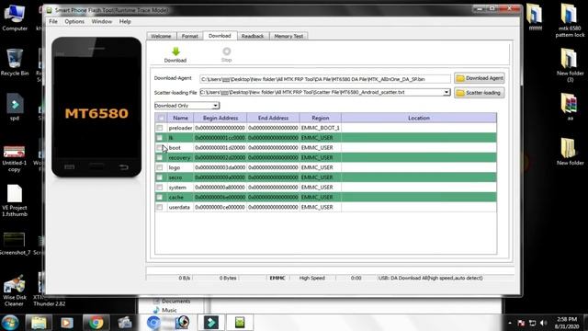Open the File menu
This screenshot has height=331, width=588.
[53, 21]
